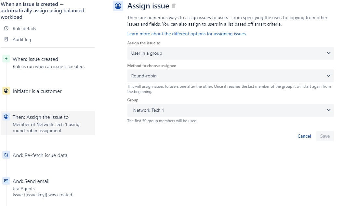Click the Save button
The width and height of the screenshot is (342, 206).
[x=325, y=136]
